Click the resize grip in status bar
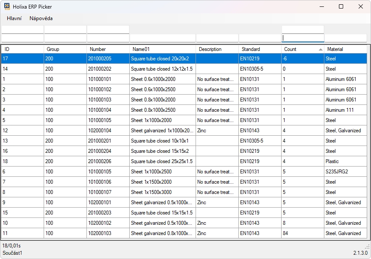371x259 pixels. point(367,246)
